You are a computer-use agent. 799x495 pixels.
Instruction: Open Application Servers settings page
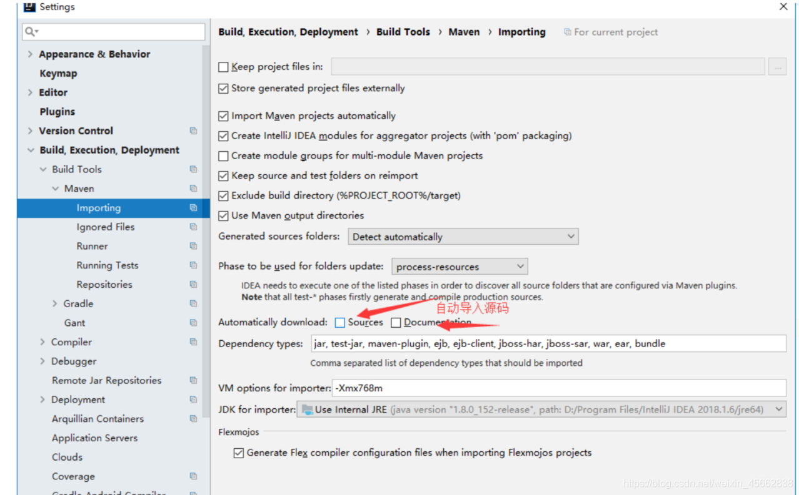point(95,438)
